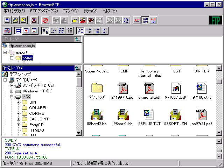Select the デスクトップ item in local tree
Image resolution: width=224 pixels, height=168 pixels.
(x=20, y=74)
